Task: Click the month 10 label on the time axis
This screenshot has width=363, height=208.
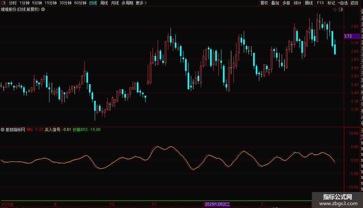Action: tap(112, 204)
